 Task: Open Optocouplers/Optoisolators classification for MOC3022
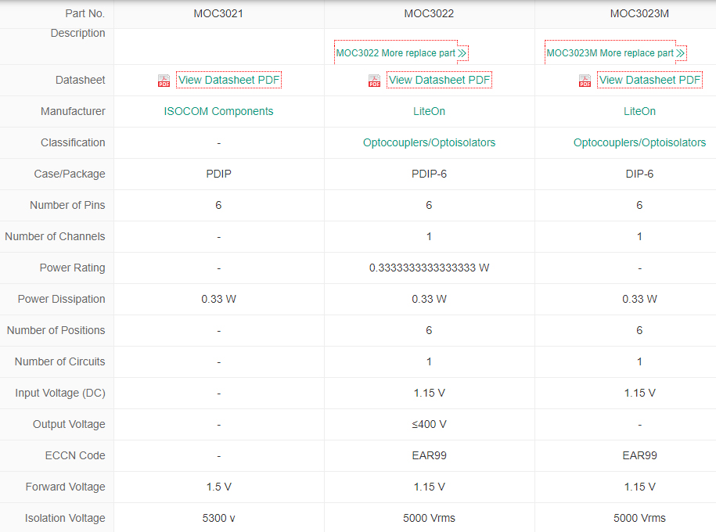click(x=429, y=142)
